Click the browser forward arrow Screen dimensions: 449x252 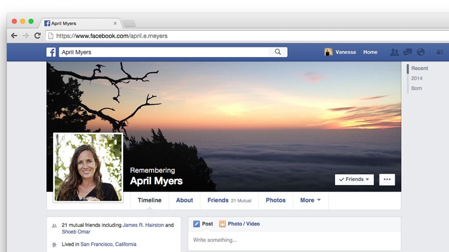point(26,36)
